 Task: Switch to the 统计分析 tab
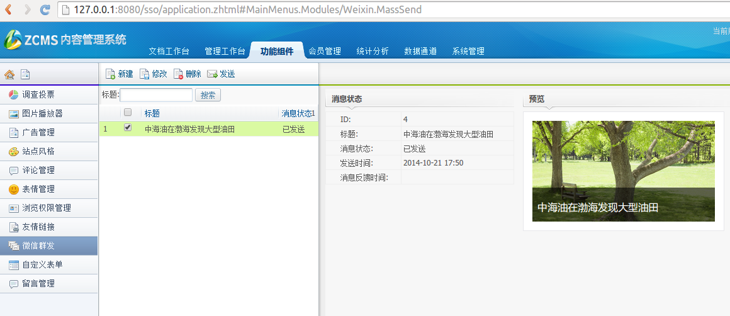click(373, 52)
